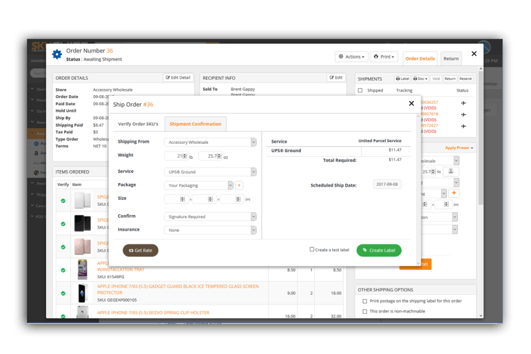The width and height of the screenshot is (531, 354).
Task: Open the Doc dropdown in Shipments
Action: coord(420,79)
